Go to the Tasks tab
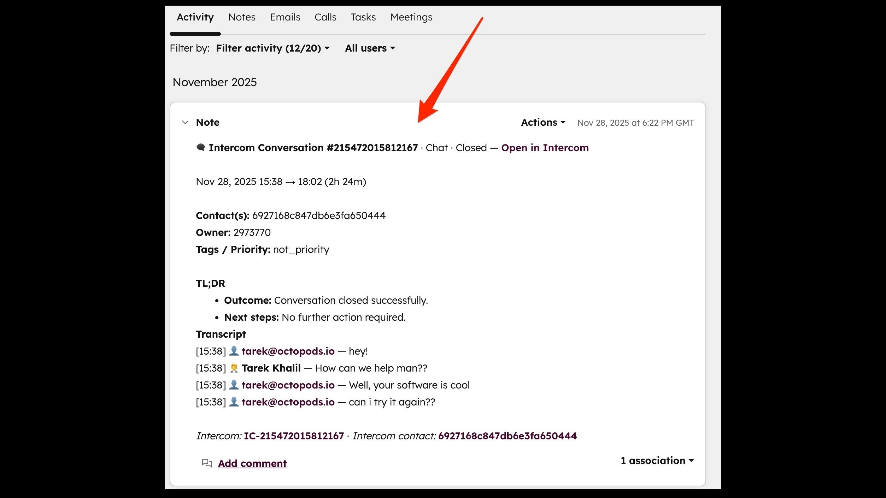 pyautogui.click(x=363, y=17)
